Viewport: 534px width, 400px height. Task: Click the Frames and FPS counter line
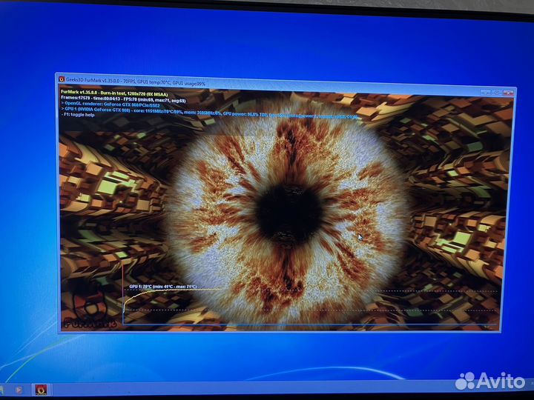pyautogui.click(x=119, y=98)
